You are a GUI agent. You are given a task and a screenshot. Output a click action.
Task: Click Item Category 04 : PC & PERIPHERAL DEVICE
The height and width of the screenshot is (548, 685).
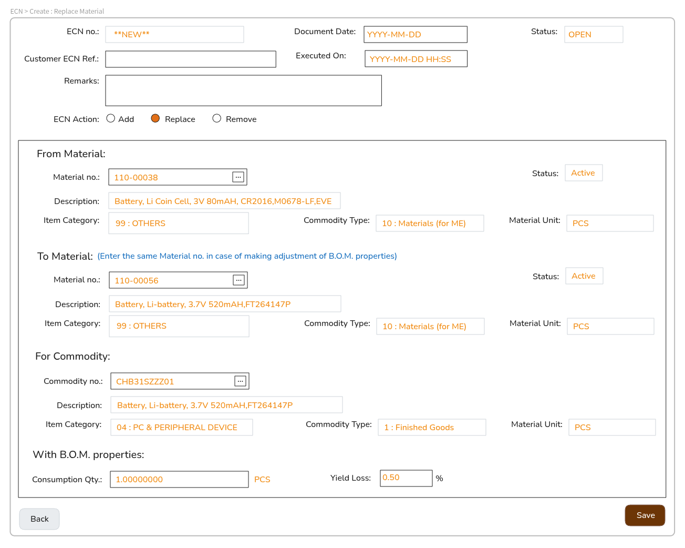point(181,428)
